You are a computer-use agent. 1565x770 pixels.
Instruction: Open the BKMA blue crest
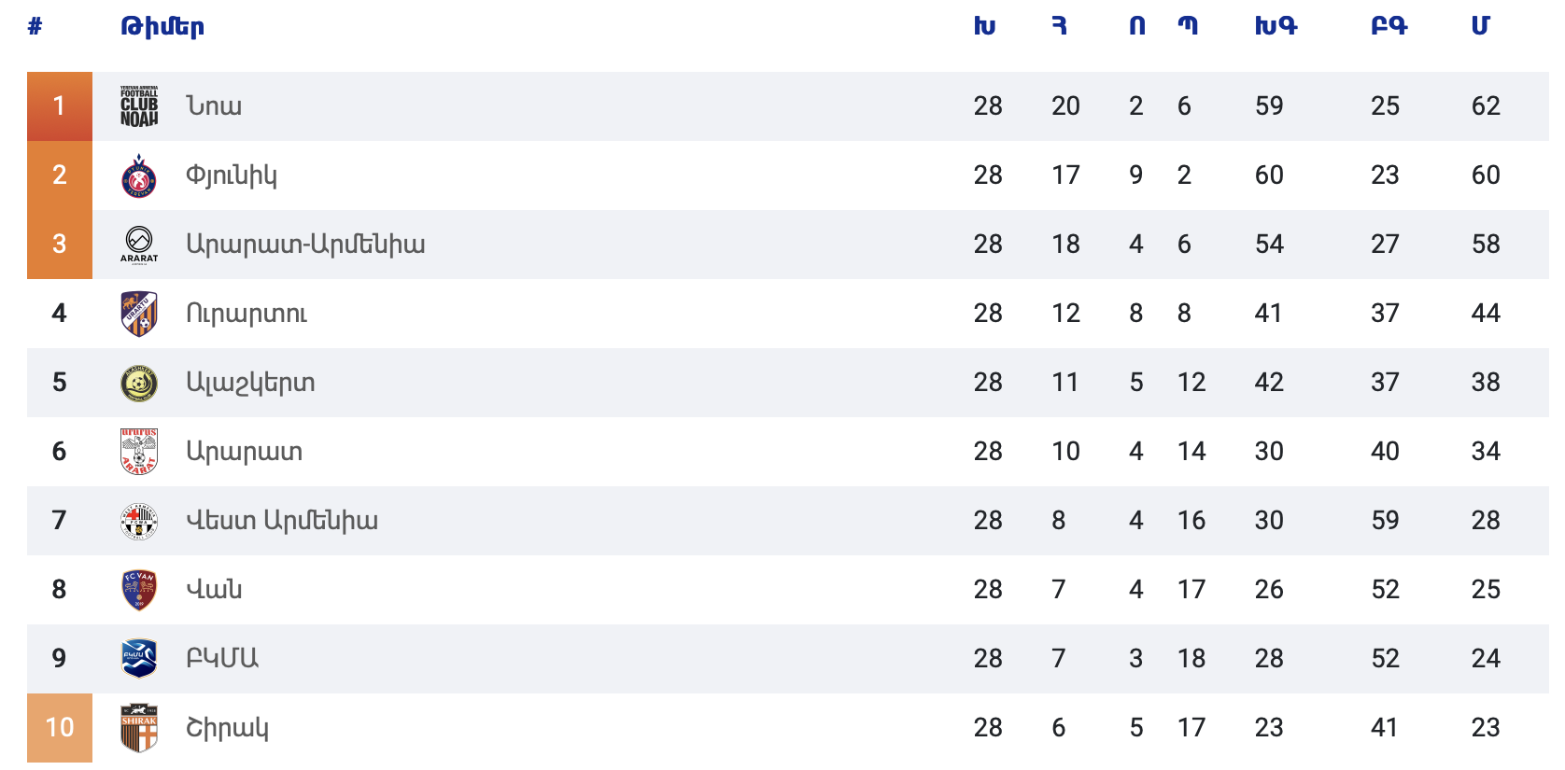[139, 659]
